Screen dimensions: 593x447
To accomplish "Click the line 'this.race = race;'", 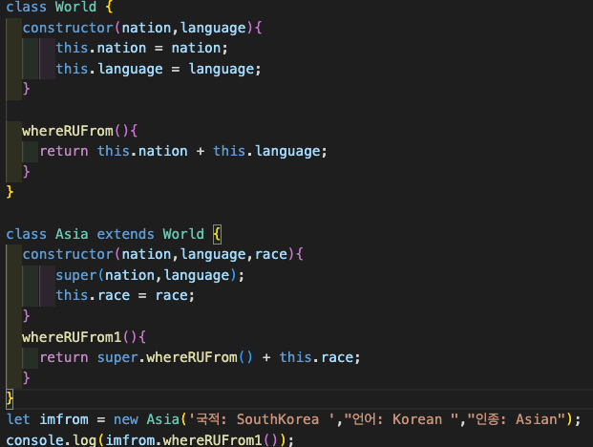I will point(125,295).
